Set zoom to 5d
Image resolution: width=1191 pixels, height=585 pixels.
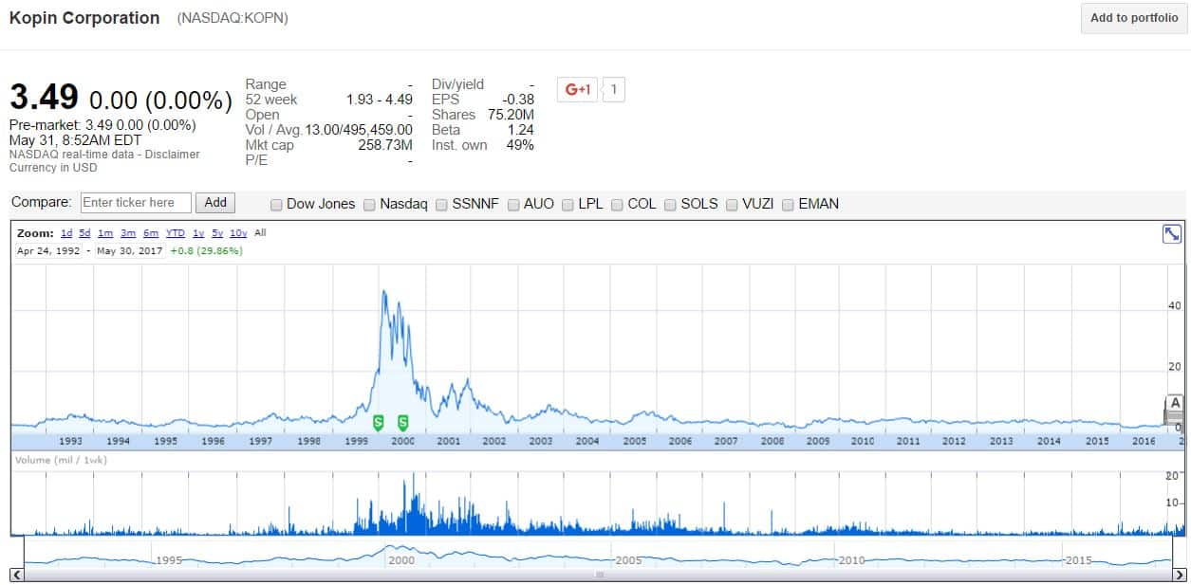tap(85, 233)
